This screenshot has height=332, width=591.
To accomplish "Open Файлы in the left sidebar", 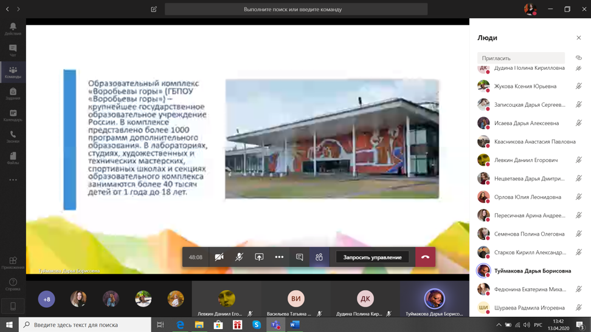I will point(13,158).
